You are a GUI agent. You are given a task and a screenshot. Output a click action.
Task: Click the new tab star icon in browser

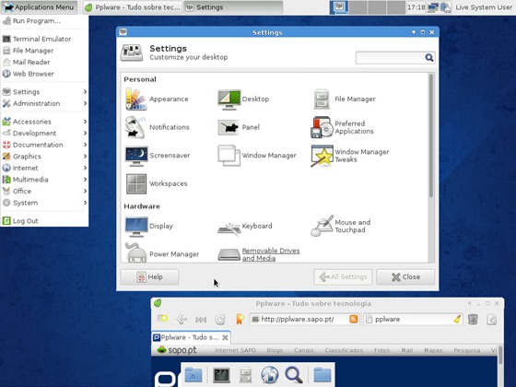162,319
